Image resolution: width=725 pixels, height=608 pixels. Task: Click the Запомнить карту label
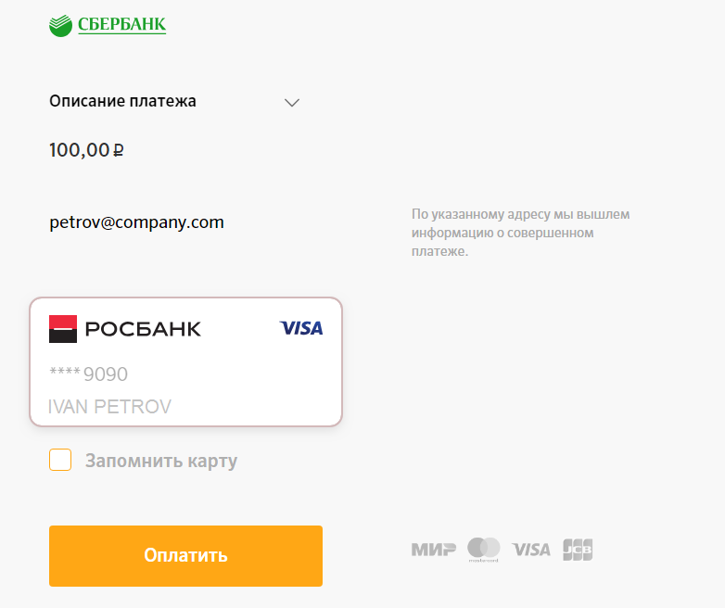tap(161, 461)
